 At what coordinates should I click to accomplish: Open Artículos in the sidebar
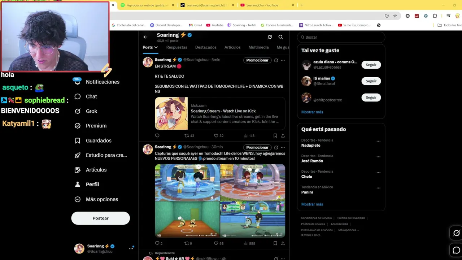pyautogui.click(x=91, y=170)
